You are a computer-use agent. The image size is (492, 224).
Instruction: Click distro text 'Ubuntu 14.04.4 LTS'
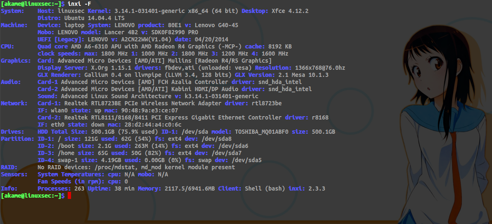[94, 18]
